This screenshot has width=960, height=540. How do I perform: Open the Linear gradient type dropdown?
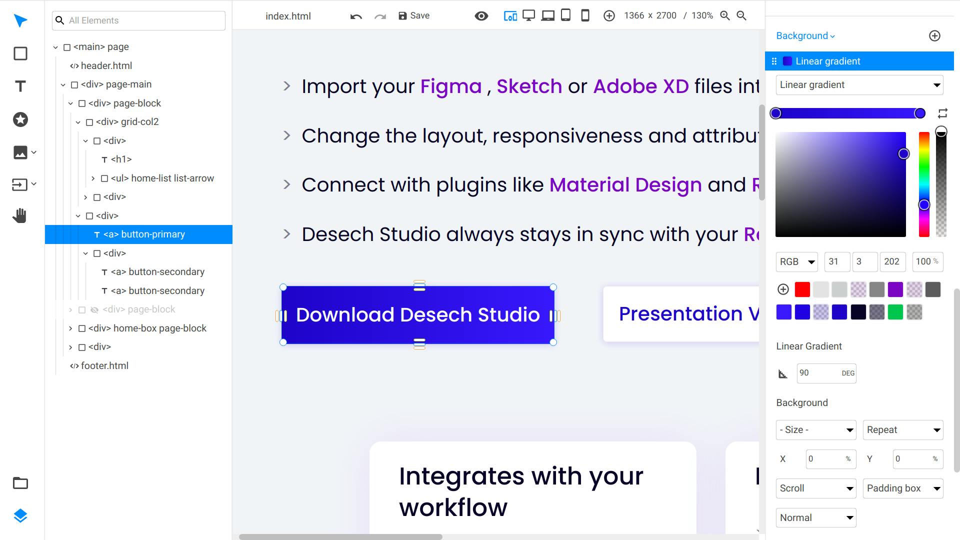(x=858, y=84)
